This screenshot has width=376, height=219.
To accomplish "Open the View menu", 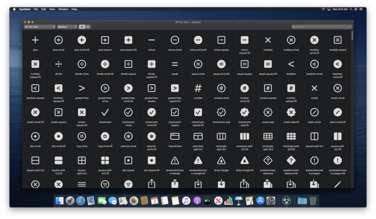I will coord(52,9).
